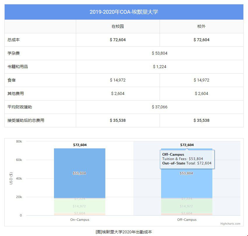The image size is (248, 236).
Task: Click the 书籍和用品 value $ 1,224
Action: point(159,67)
